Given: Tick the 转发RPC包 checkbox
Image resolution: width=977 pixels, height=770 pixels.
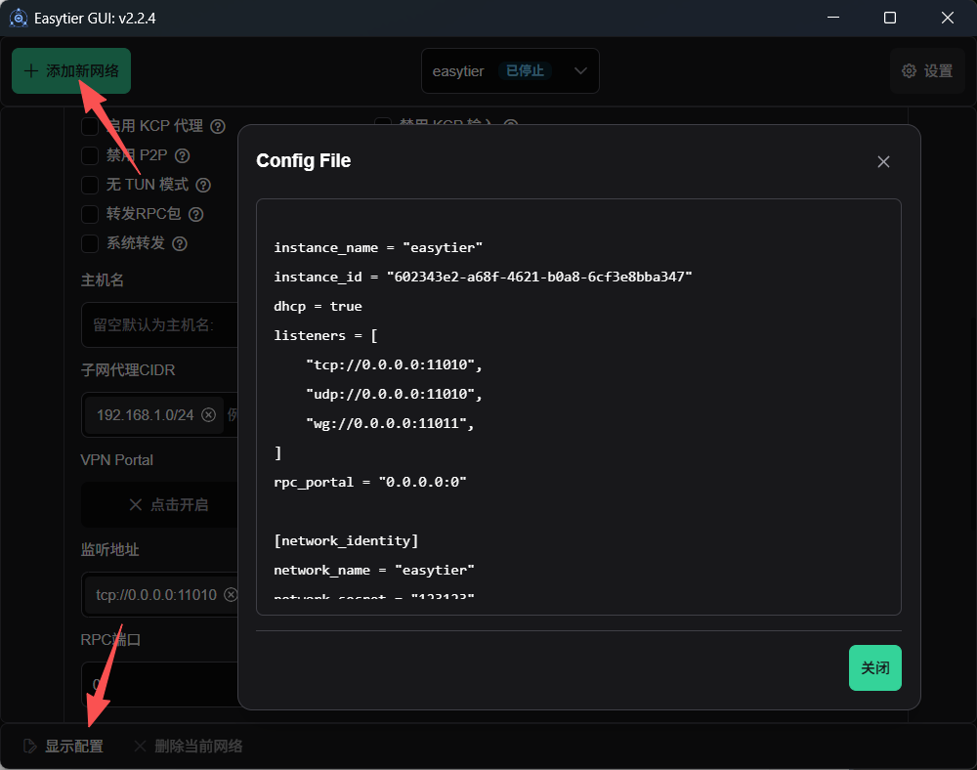Looking at the screenshot, I should click(90, 214).
